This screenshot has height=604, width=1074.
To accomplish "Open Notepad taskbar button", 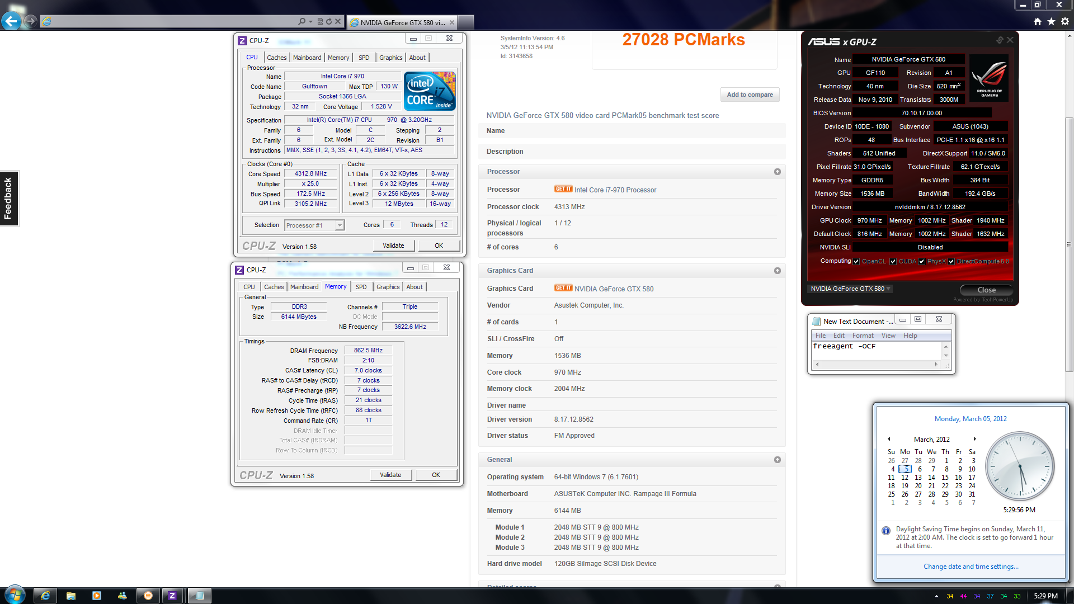I will (x=199, y=596).
